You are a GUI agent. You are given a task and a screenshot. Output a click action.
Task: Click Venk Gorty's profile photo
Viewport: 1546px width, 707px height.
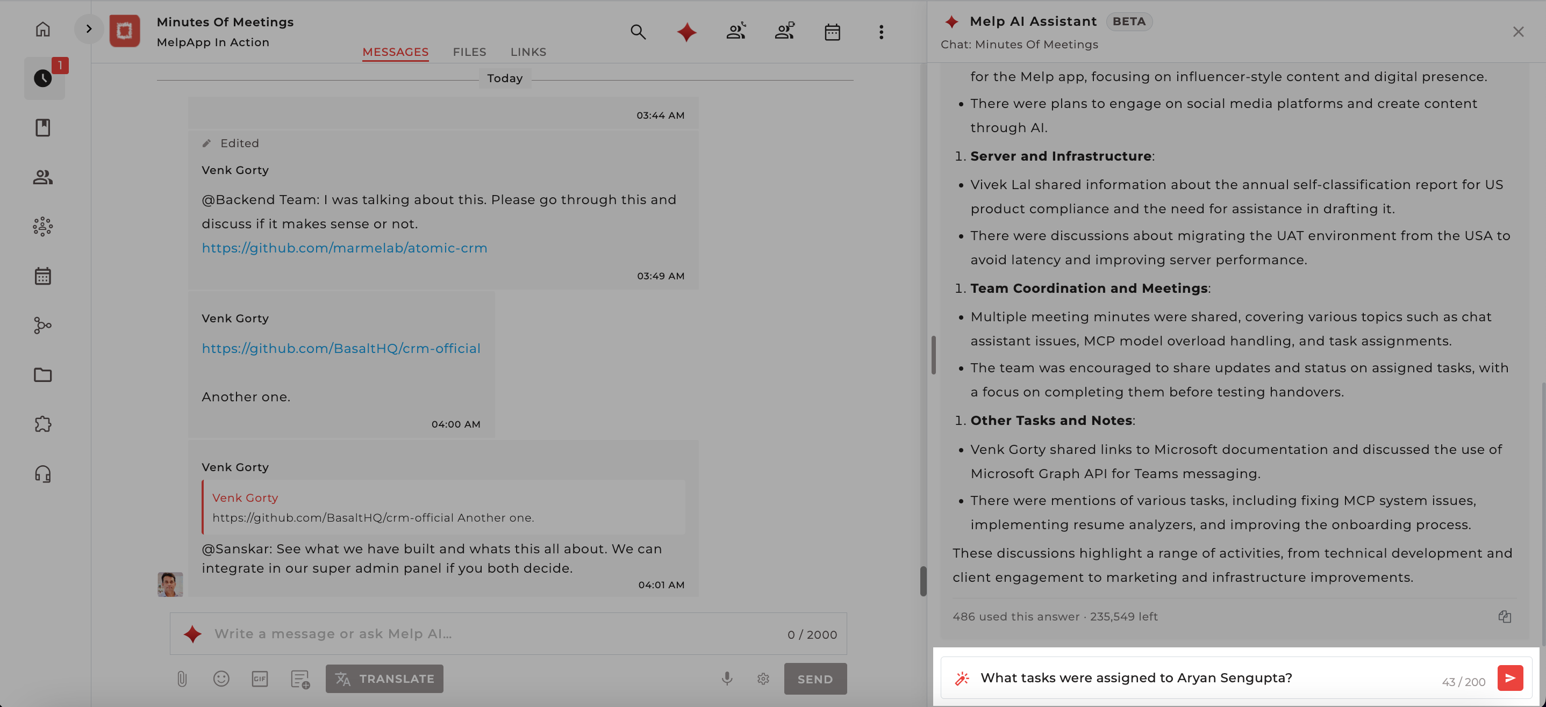pos(170,584)
